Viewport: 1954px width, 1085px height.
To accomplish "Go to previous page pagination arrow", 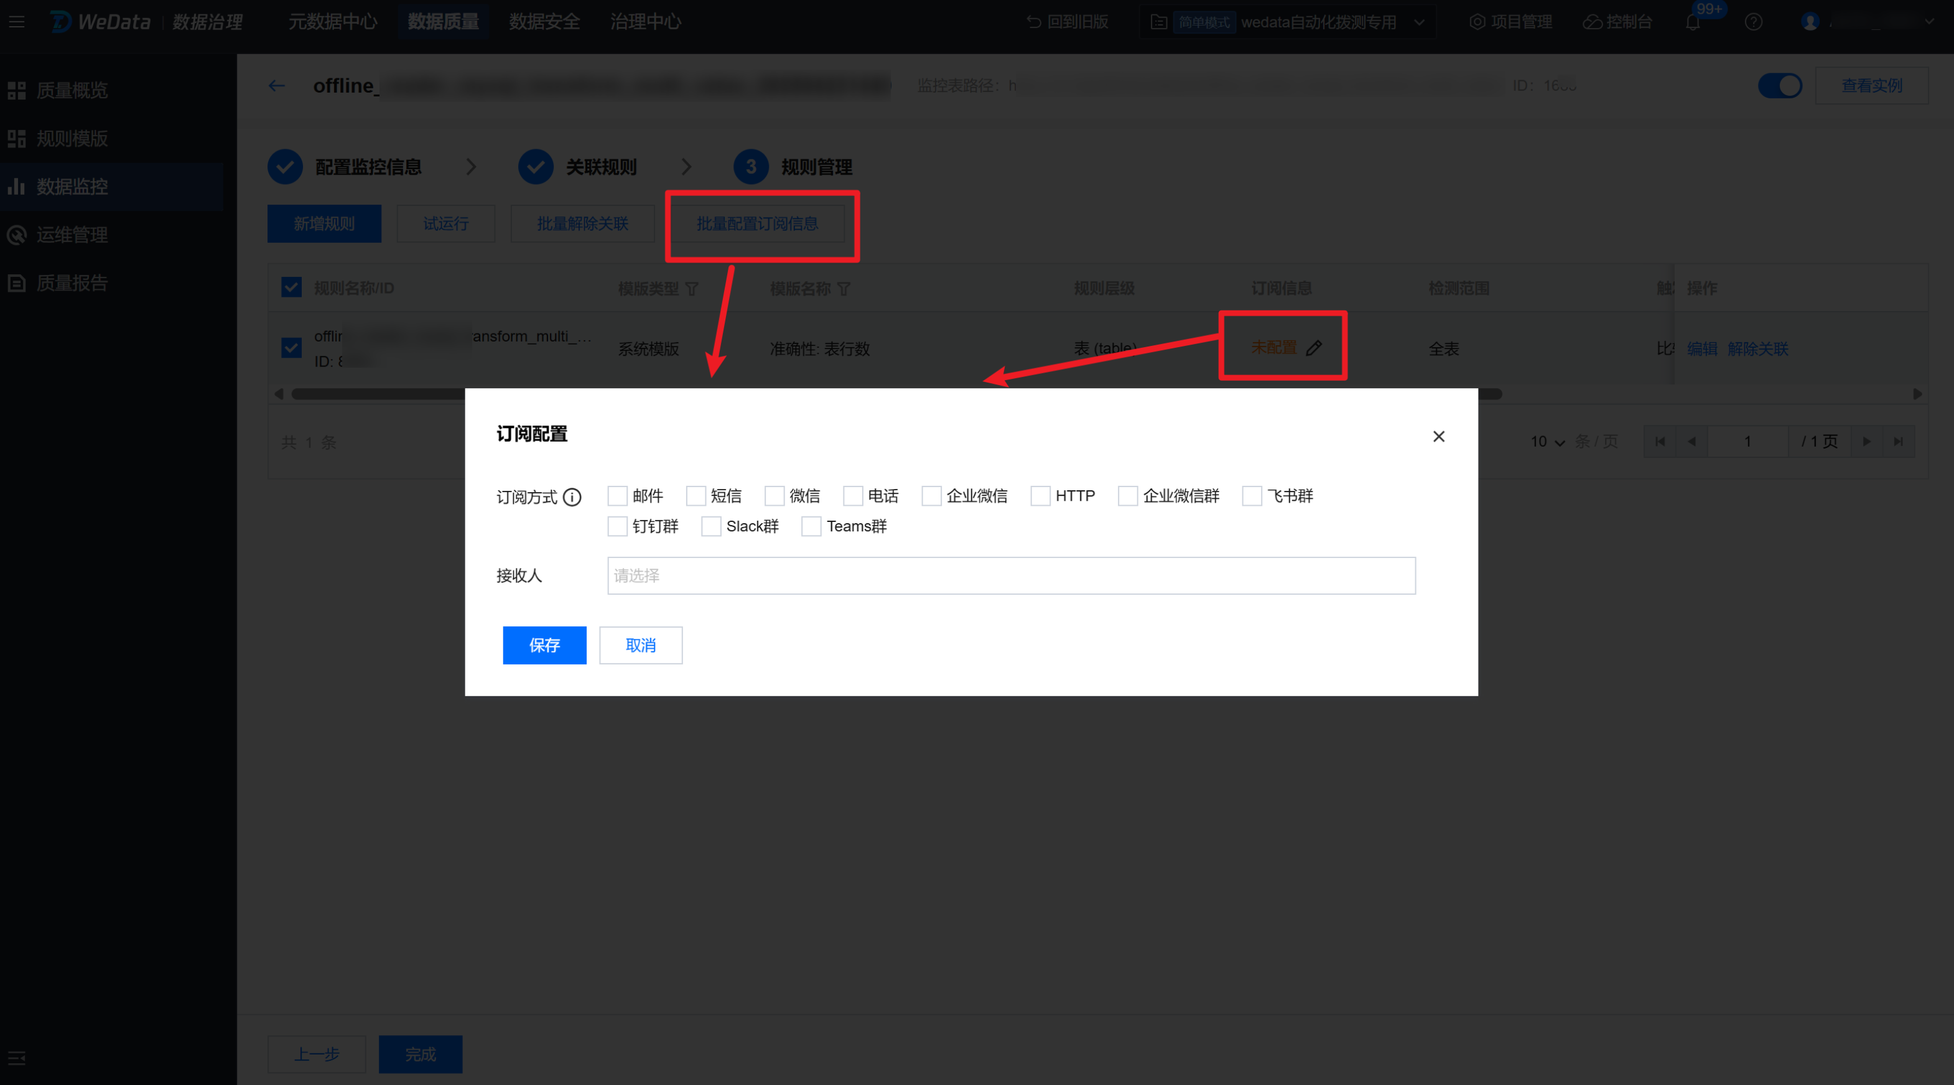I will [1691, 442].
